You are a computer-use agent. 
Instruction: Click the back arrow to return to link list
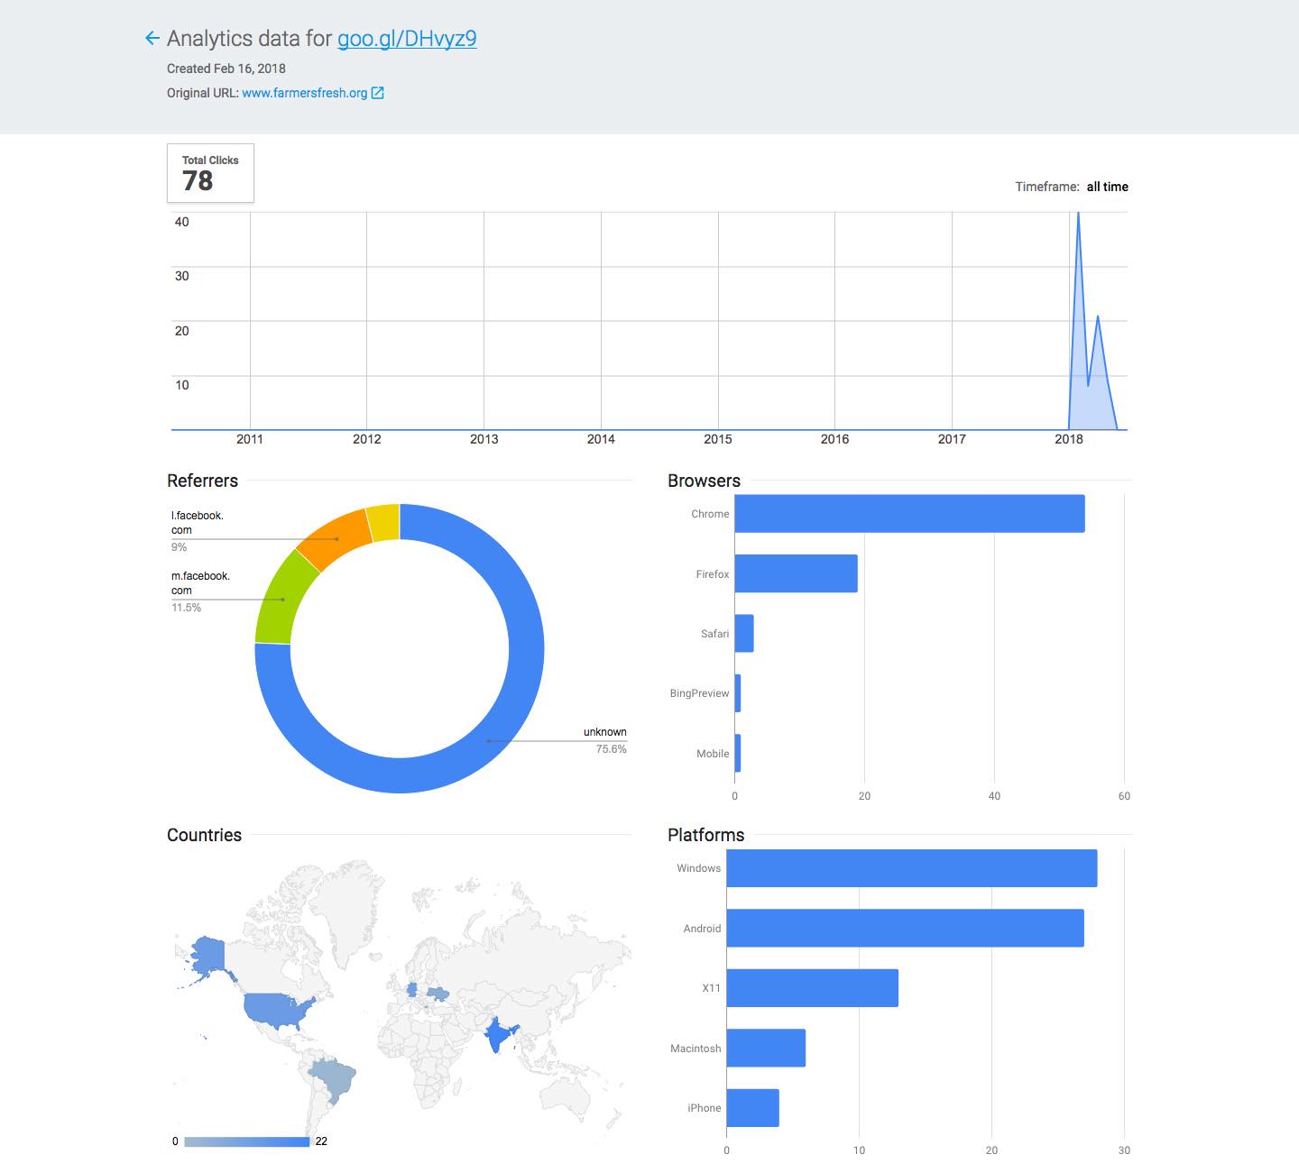(x=151, y=39)
